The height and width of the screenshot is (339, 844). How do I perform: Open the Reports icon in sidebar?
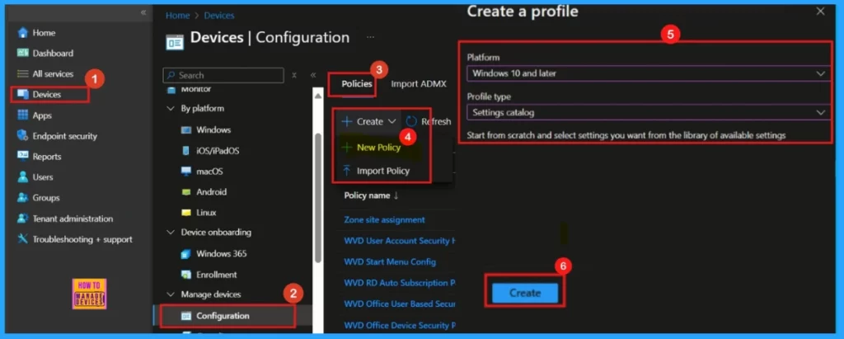[x=22, y=156]
